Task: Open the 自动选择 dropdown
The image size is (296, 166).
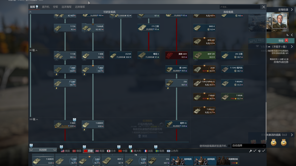Action: 248,146
